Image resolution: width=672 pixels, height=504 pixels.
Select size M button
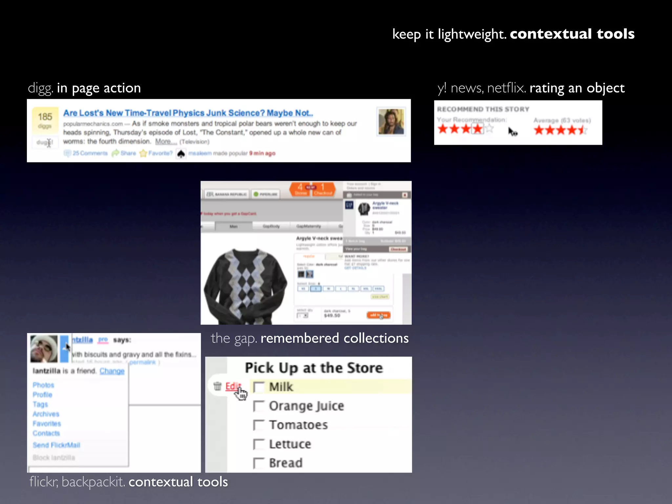328,289
